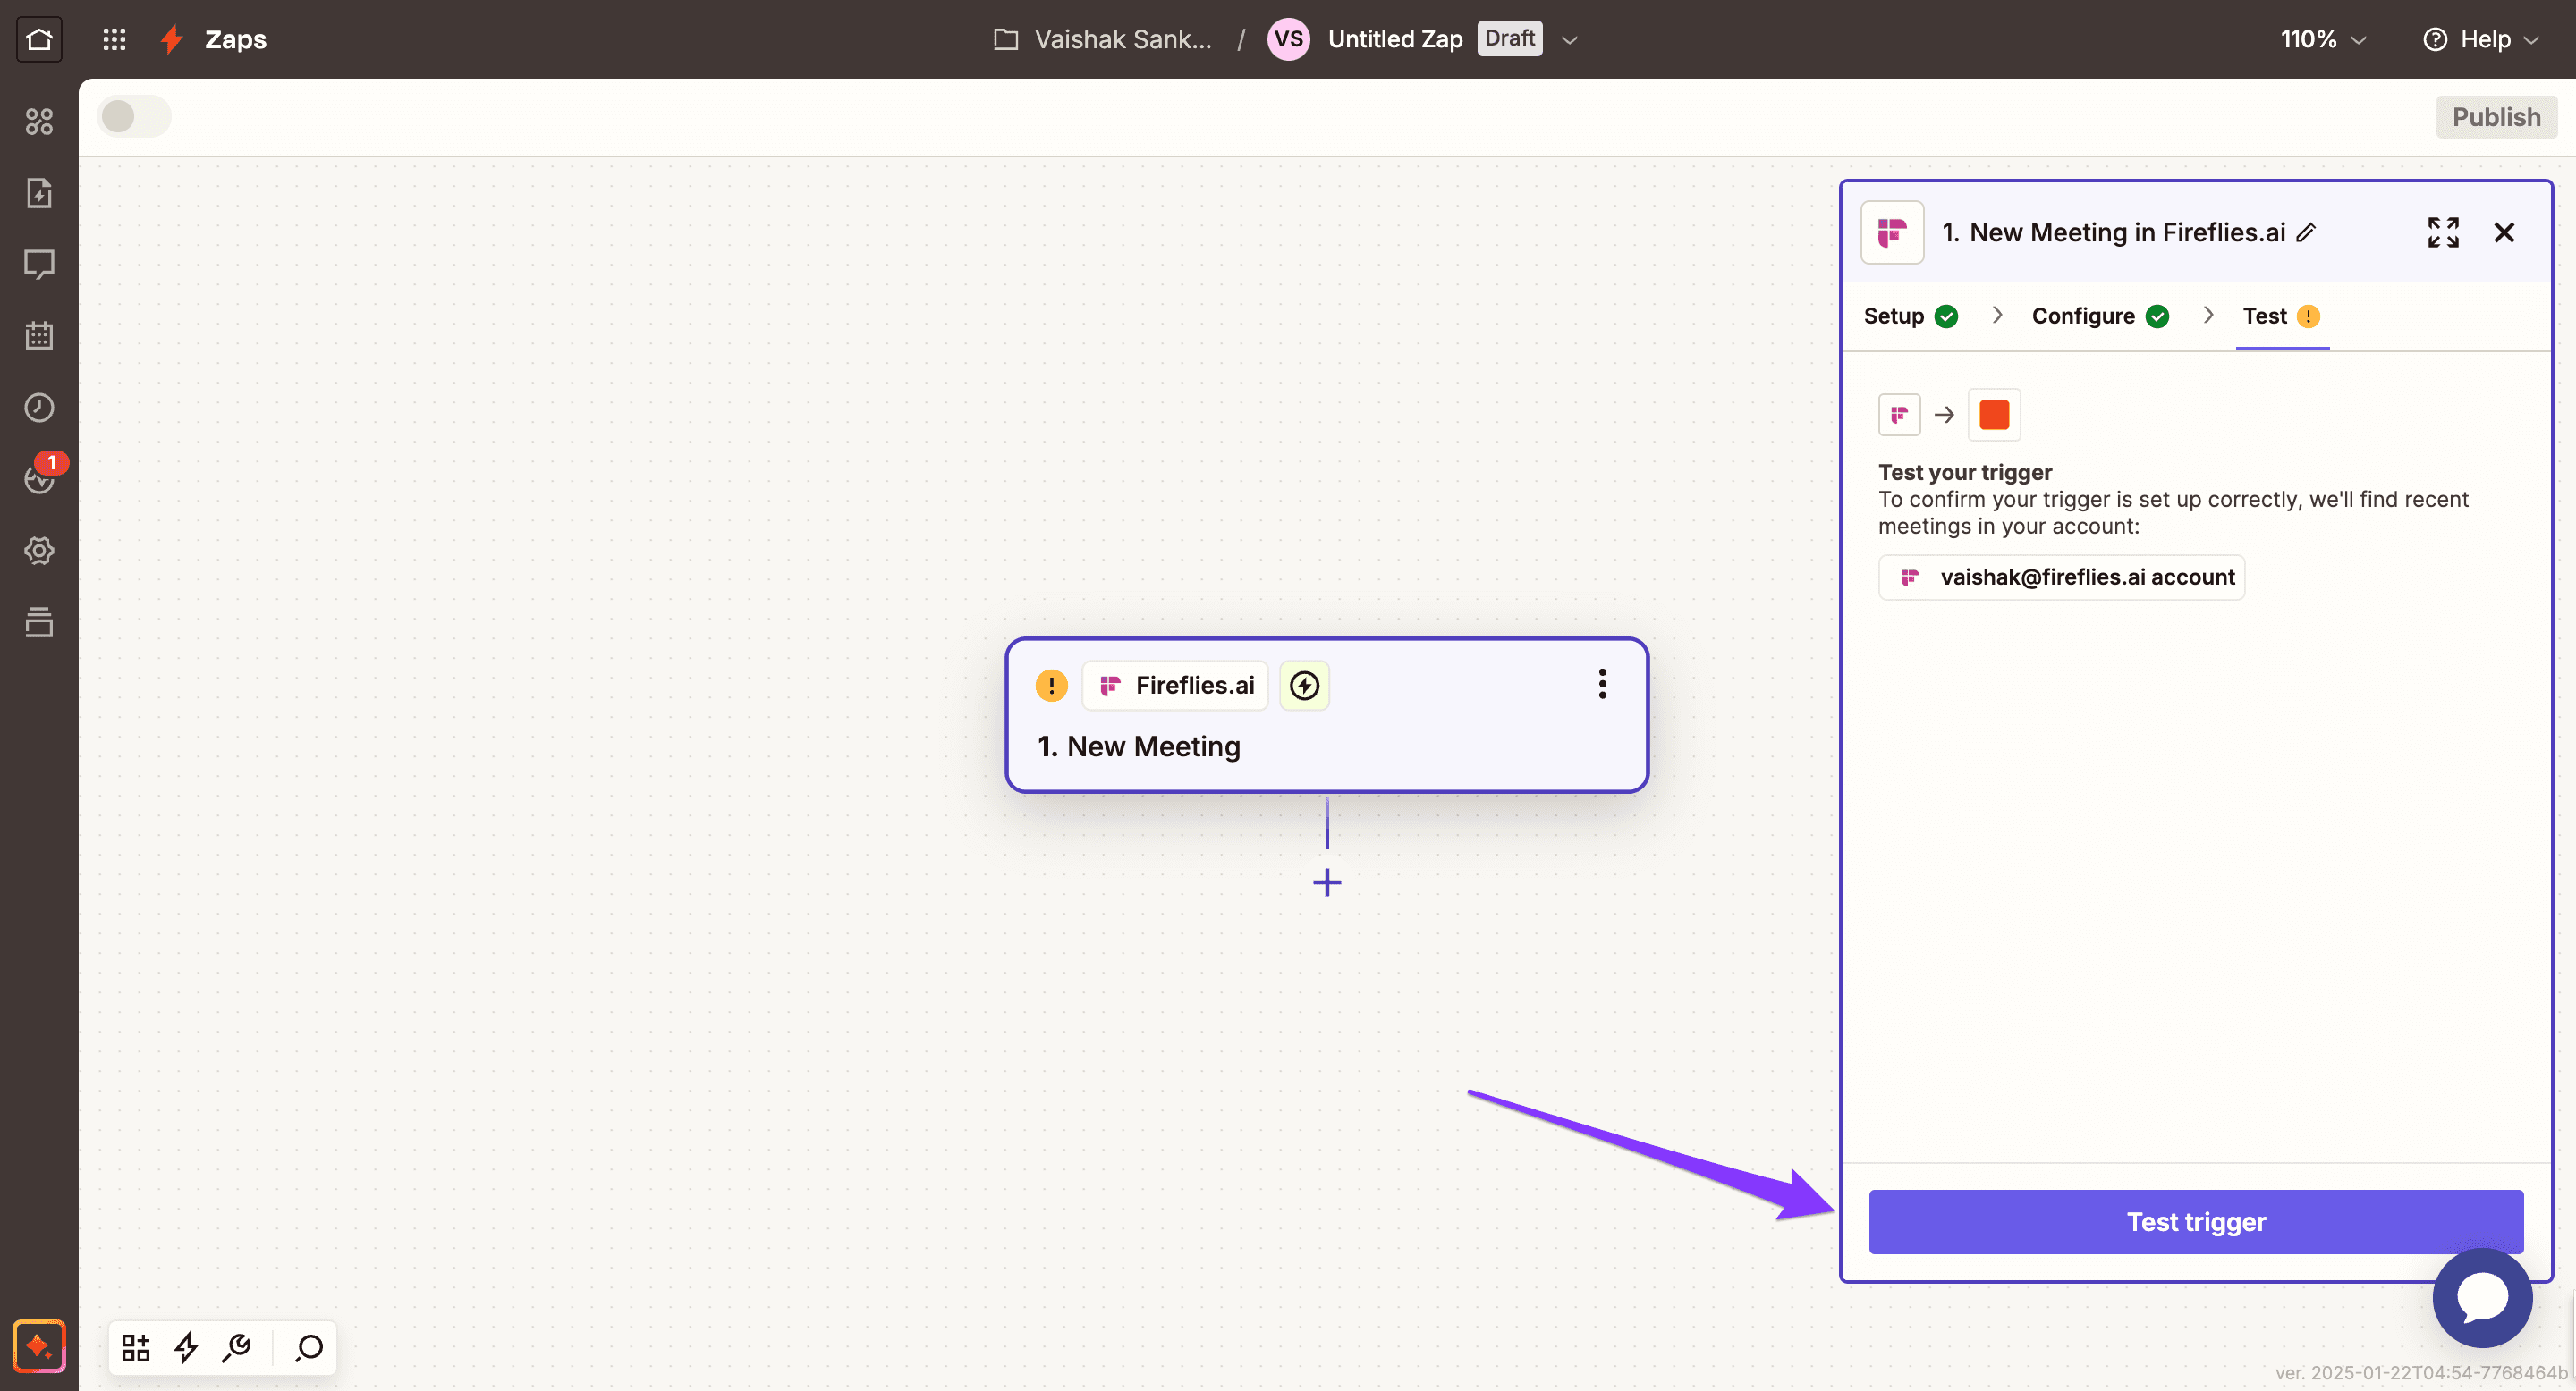The width and height of the screenshot is (2576, 1391).
Task: Select the Fireflies.ai New Meeting step card
Action: 1326,714
